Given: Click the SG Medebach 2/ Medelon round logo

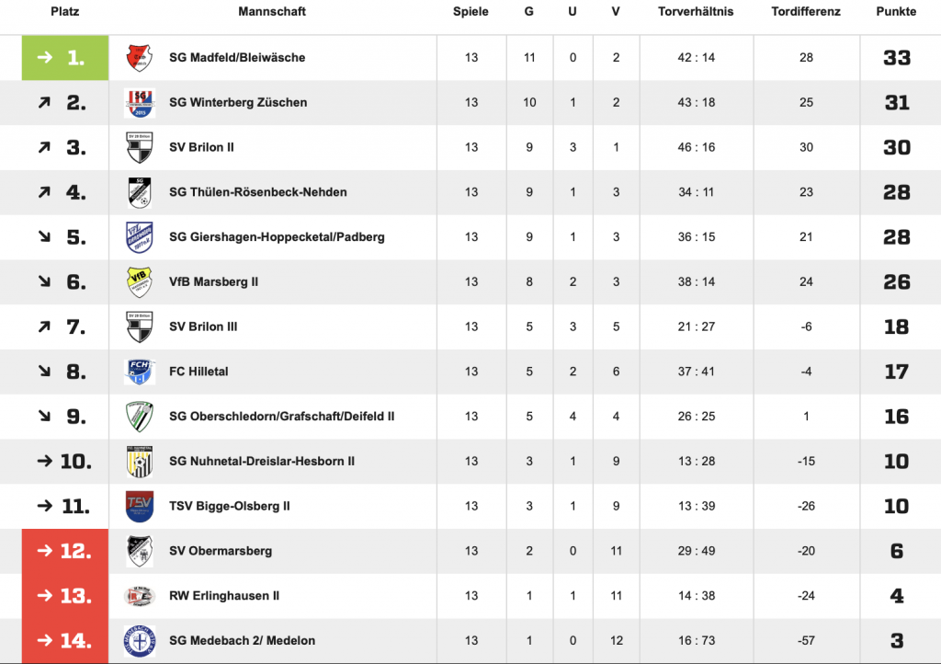Looking at the screenshot, I should coord(140,641).
